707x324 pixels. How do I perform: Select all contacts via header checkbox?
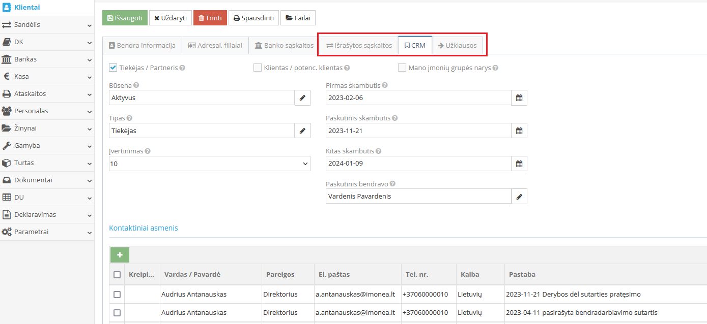[117, 275]
